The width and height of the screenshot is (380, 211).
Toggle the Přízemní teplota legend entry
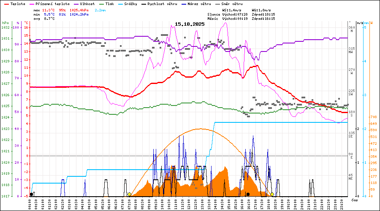(x=52, y=3)
